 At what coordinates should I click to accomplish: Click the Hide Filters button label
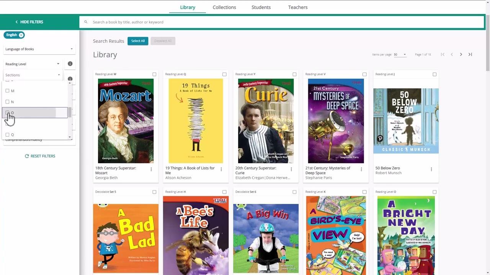coord(32,22)
